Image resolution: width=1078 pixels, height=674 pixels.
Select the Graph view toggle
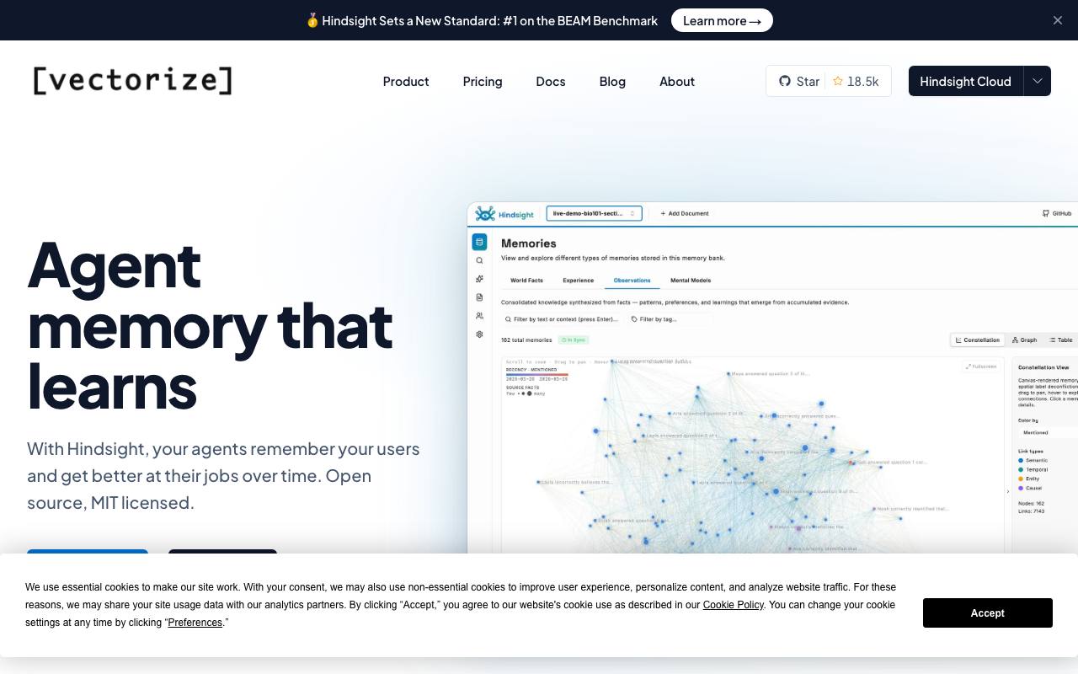(x=1025, y=340)
